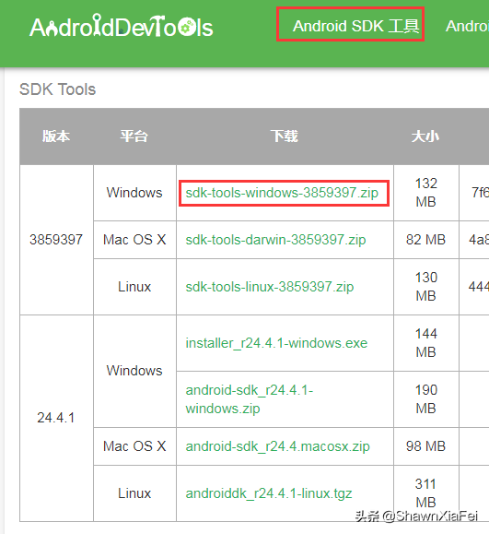
Task: Click Linux platform cell in 3859397 group
Action: (134, 287)
